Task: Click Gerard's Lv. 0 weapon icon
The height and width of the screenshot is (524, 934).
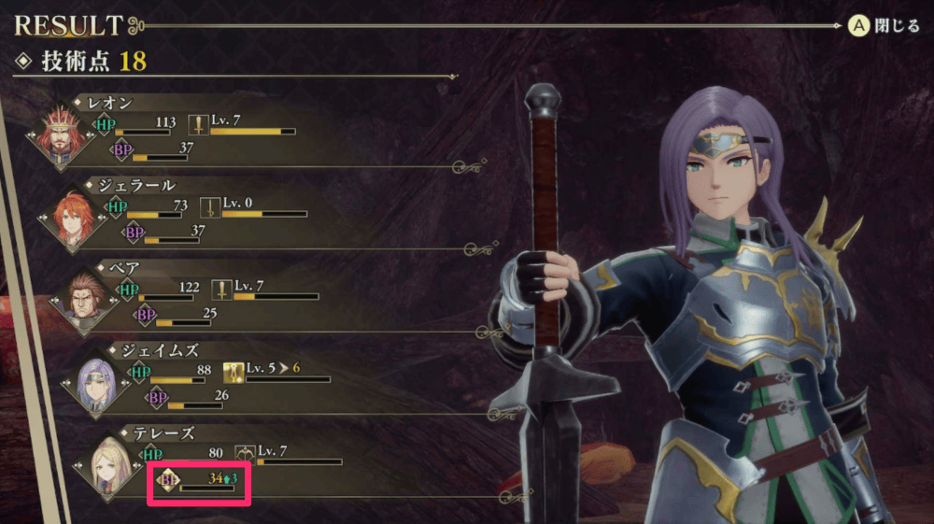Action: (209, 207)
